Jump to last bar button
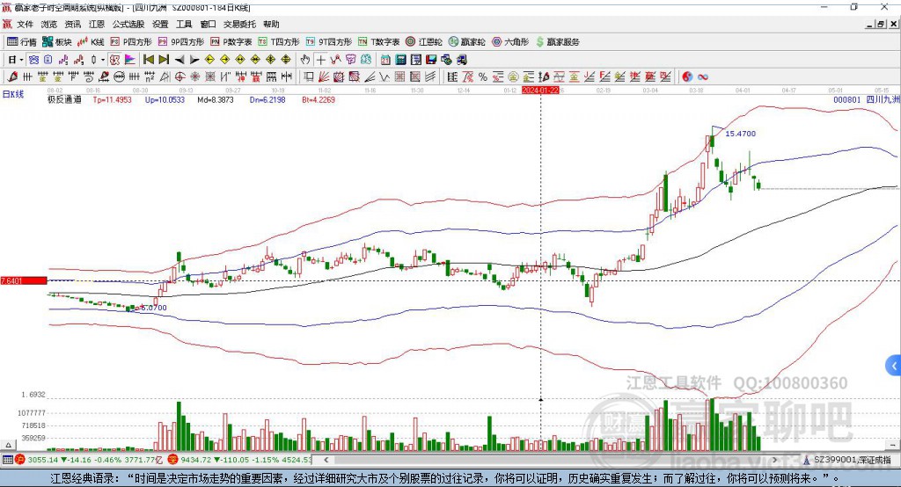901x487 pixels. pos(164,60)
